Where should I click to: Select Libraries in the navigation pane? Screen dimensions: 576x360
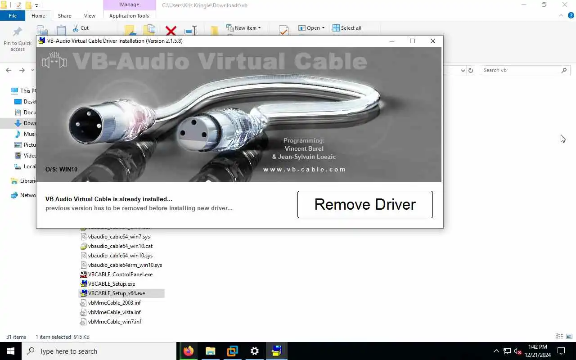pos(23,180)
